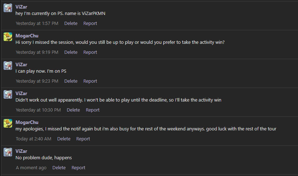Report the activity win message from 10:30 PM
The width and height of the screenshot is (298, 176).
(x=93, y=110)
